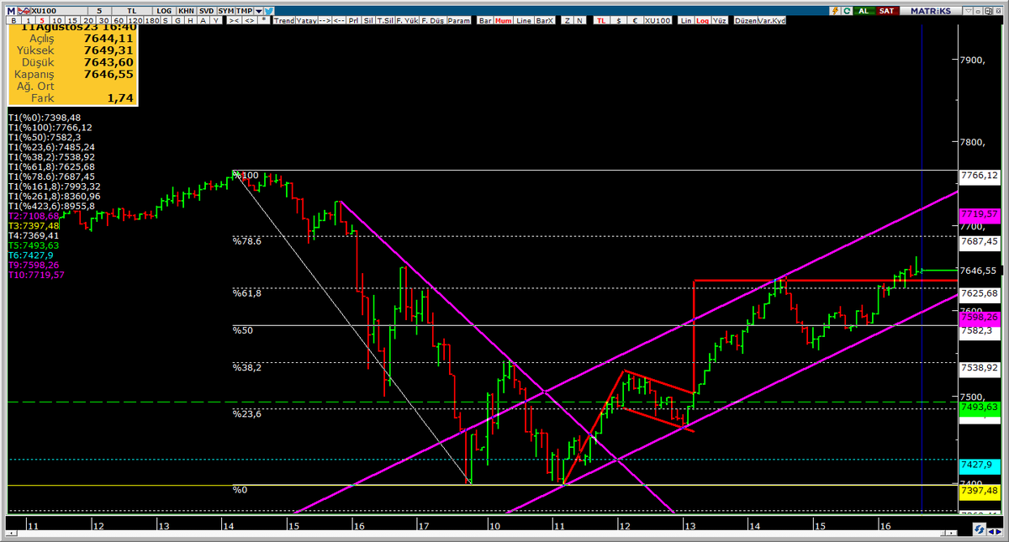This screenshot has width=1009, height=542.
Task: Toggle the LOG header button
Action: 164,11
